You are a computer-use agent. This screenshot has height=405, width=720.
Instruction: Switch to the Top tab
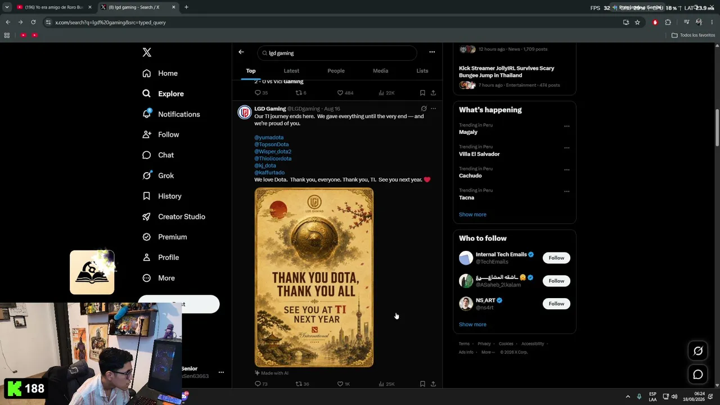pyautogui.click(x=251, y=71)
